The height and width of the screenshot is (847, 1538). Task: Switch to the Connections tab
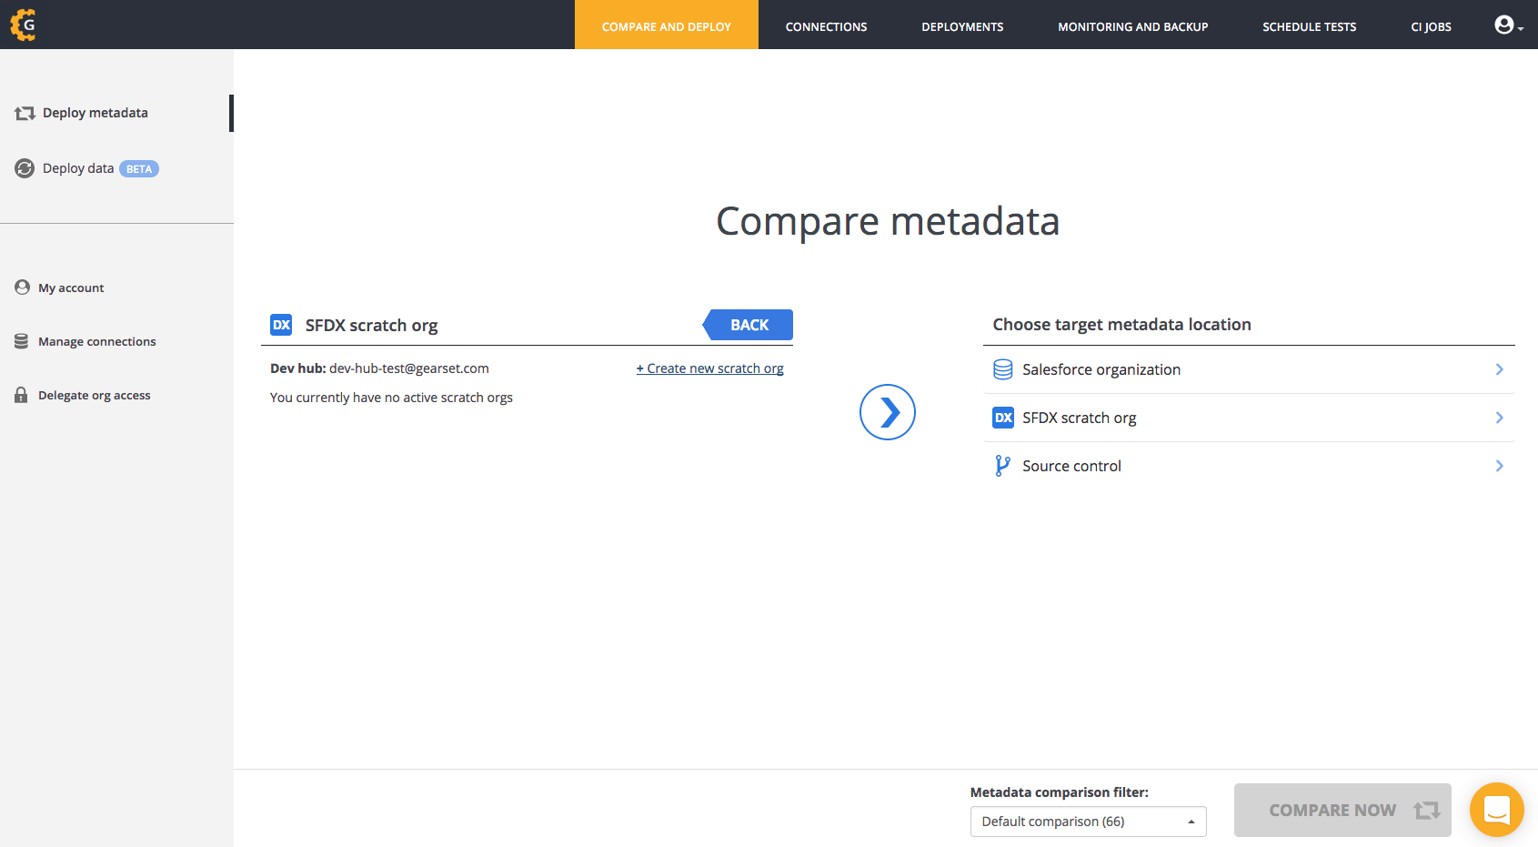[x=826, y=26]
